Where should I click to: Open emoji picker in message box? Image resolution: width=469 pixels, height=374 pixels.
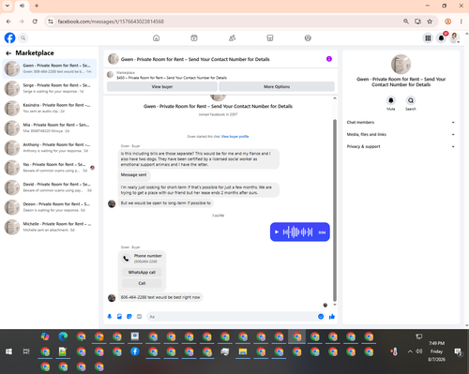(321, 317)
